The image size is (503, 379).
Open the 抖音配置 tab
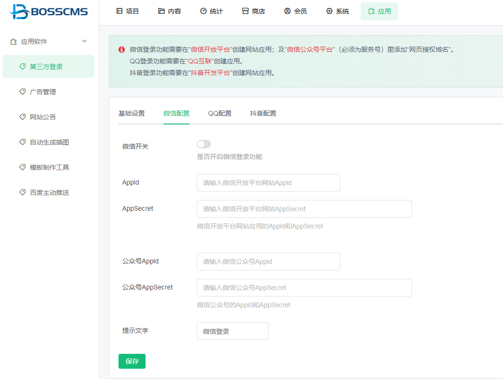coord(263,113)
